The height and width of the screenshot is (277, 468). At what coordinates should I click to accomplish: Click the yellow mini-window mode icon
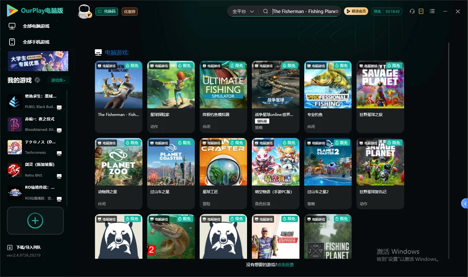(x=421, y=11)
